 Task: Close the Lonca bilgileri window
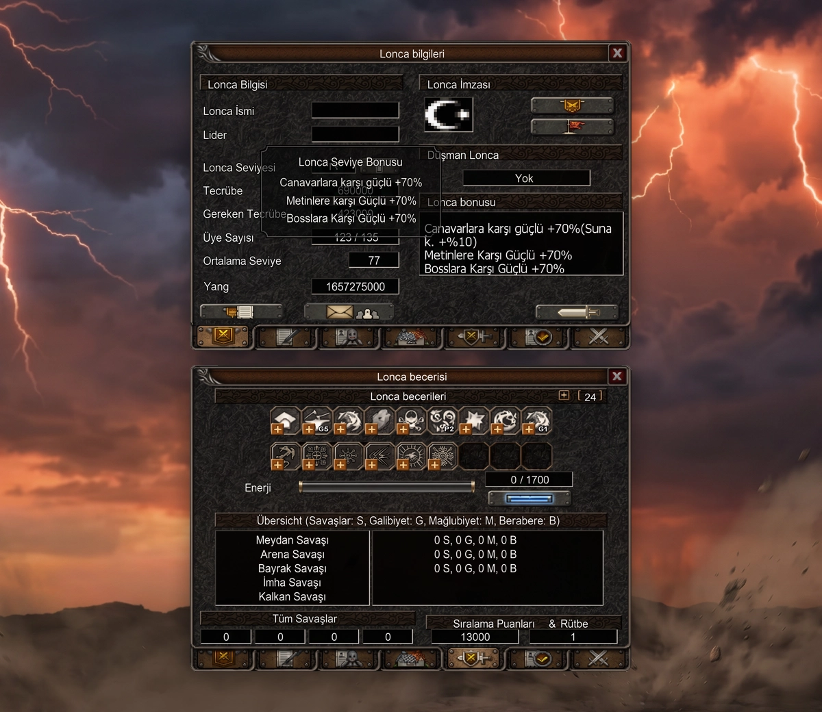point(617,53)
